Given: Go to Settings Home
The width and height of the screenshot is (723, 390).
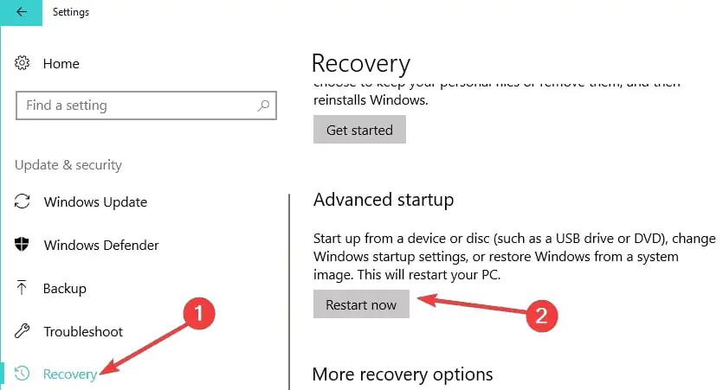Looking at the screenshot, I should (61, 63).
